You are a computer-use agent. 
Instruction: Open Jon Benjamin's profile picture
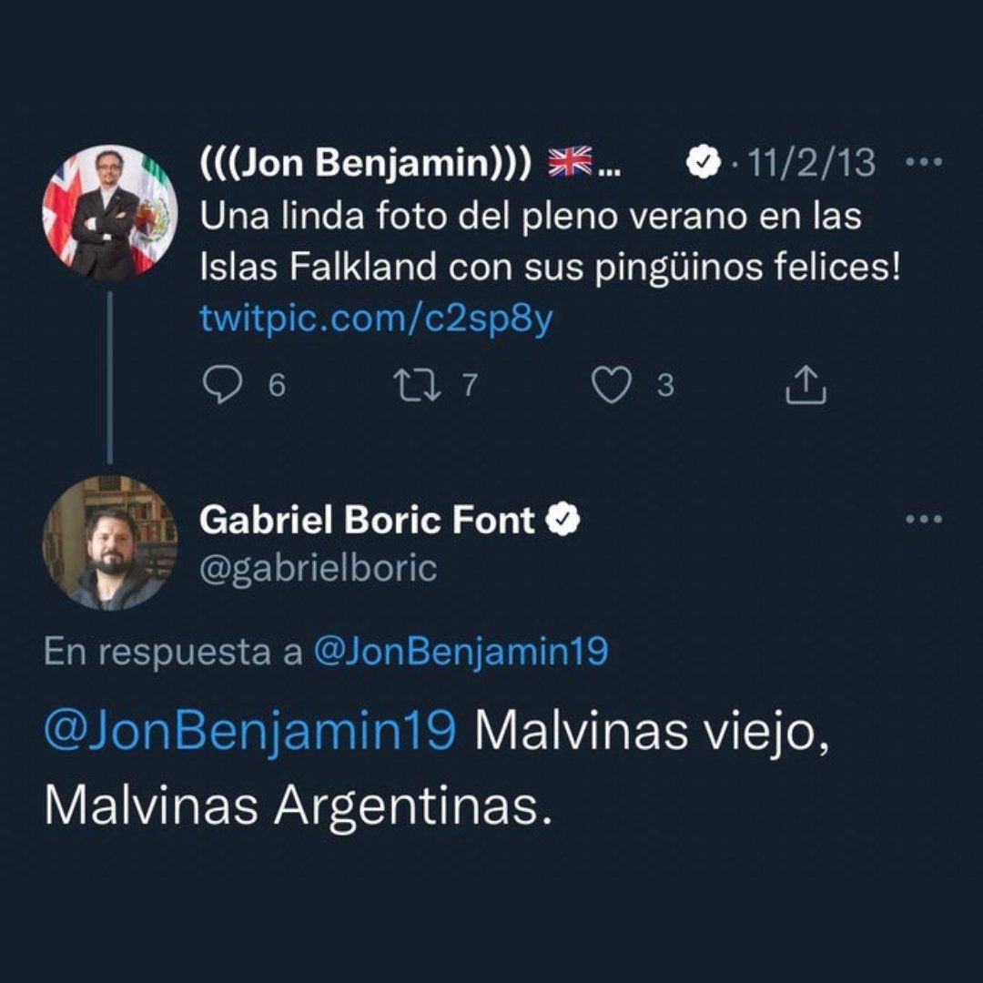point(110,212)
